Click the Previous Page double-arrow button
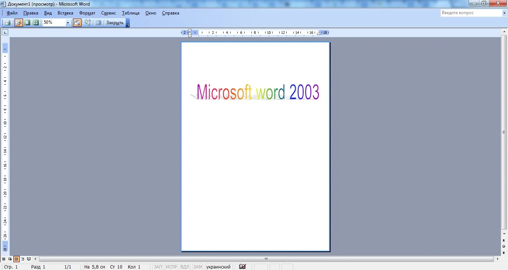The height and width of the screenshot is (270, 508). (x=504, y=241)
